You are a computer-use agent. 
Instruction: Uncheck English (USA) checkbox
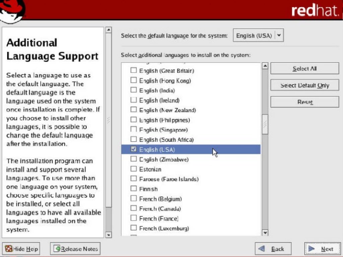tap(133, 149)
